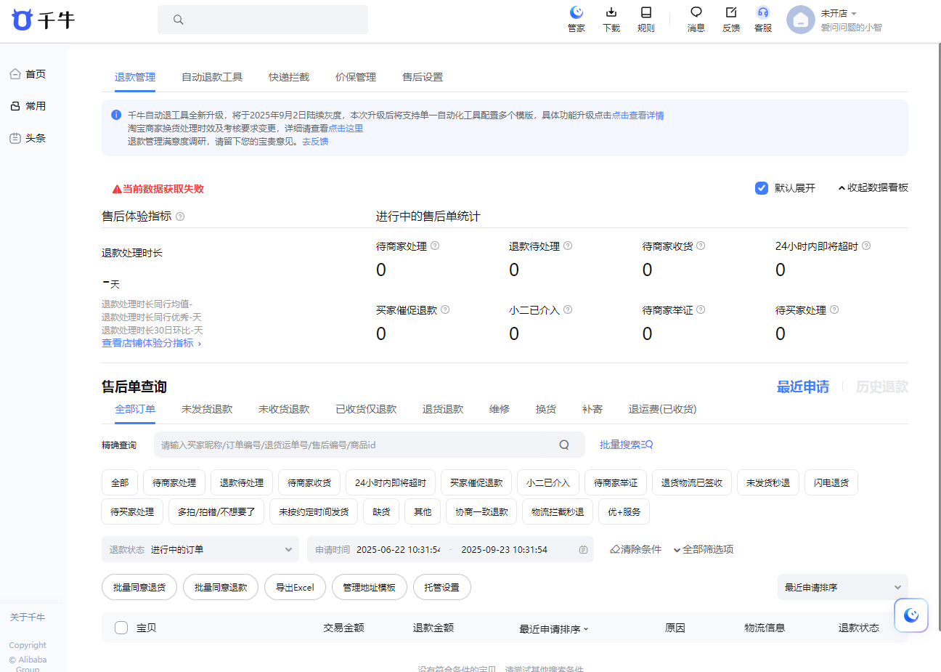Toggle the 默认展开 checkbox

pos(762,188)
